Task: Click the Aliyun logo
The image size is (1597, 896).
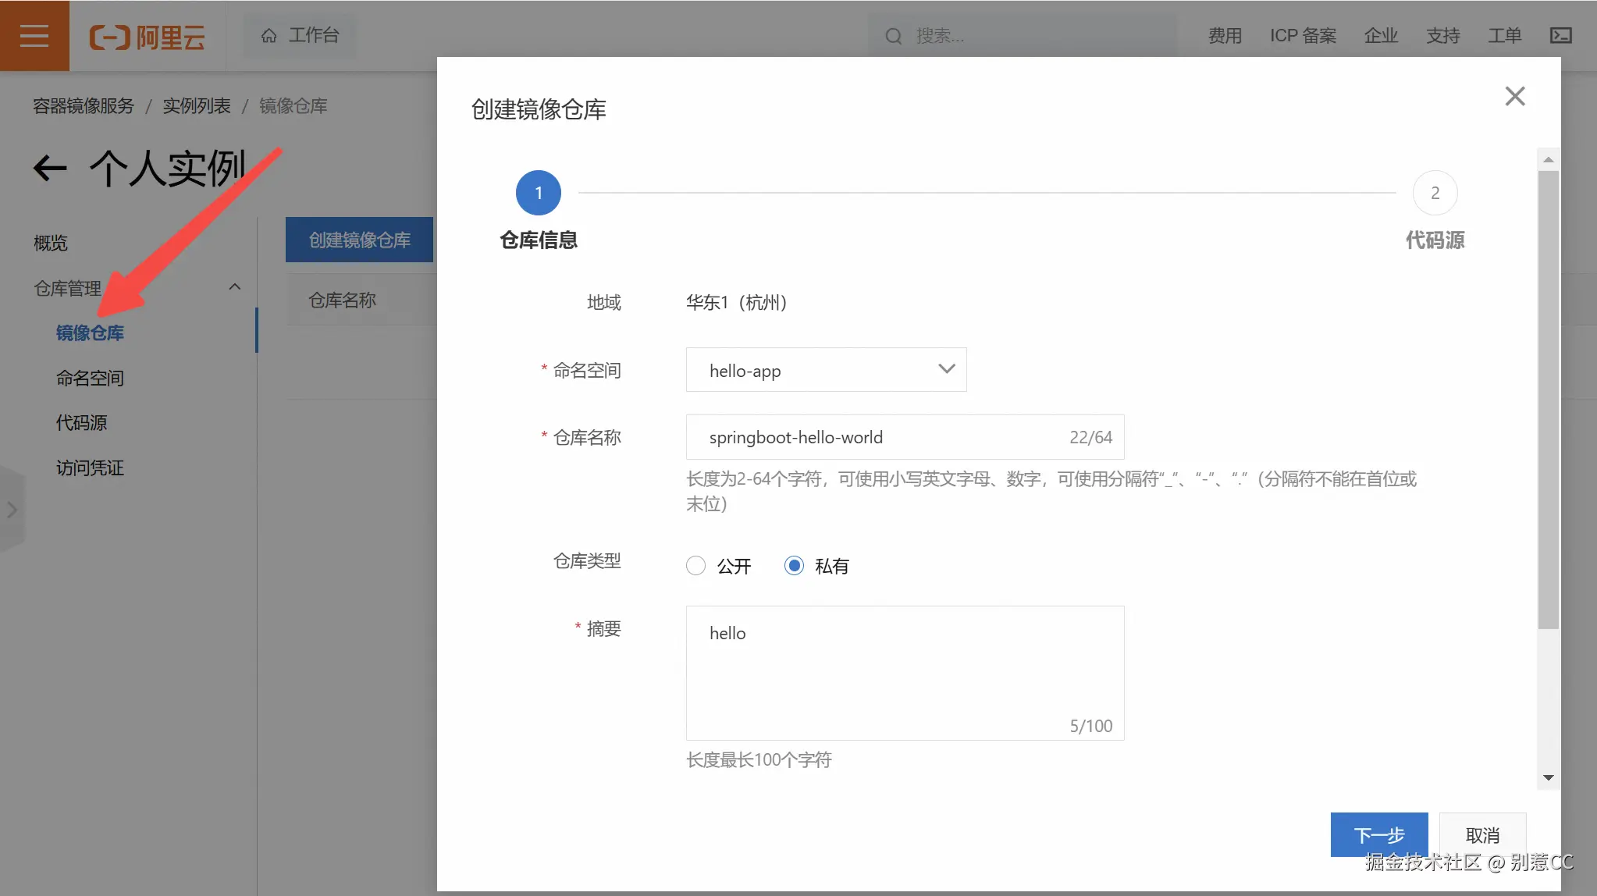Action: tap(148, 36)
